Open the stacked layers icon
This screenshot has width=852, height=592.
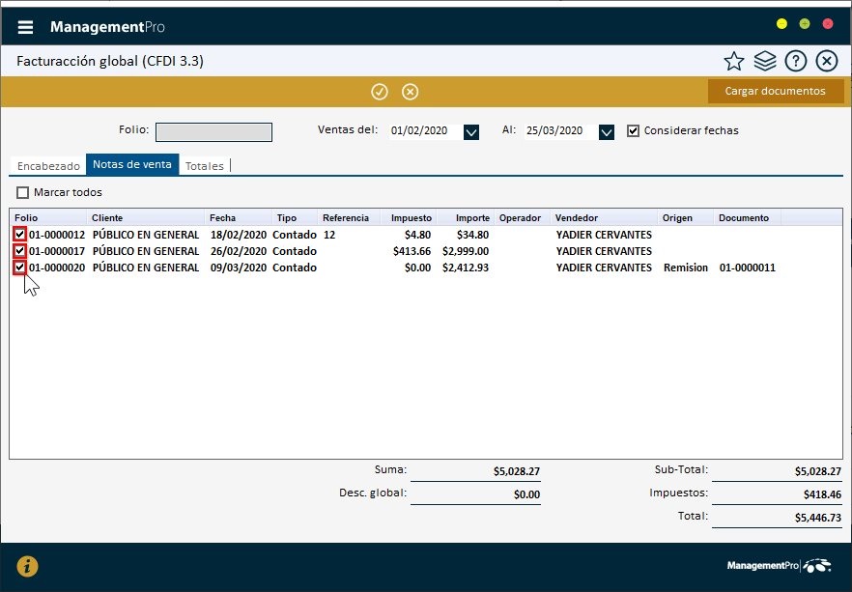765,61
